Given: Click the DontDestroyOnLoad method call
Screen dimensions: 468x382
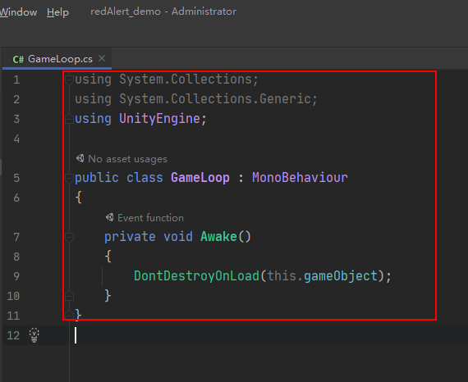Looking at the screenshot, I should pos(197,276).
